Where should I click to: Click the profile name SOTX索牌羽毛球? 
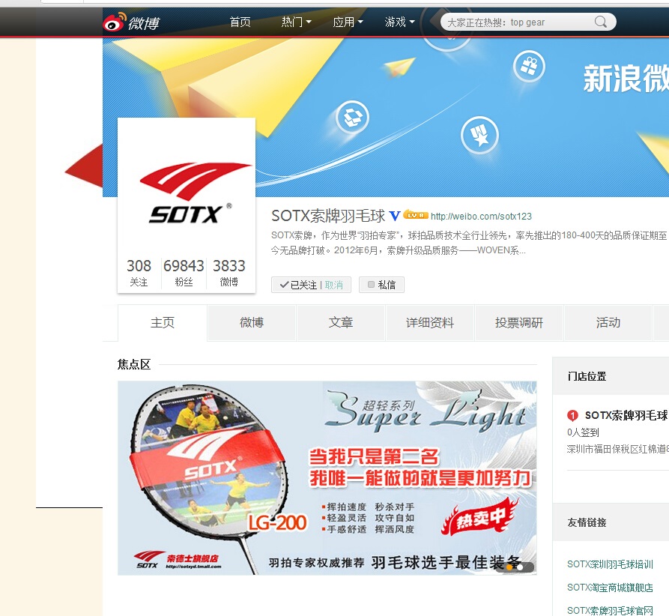coord(328,216)
